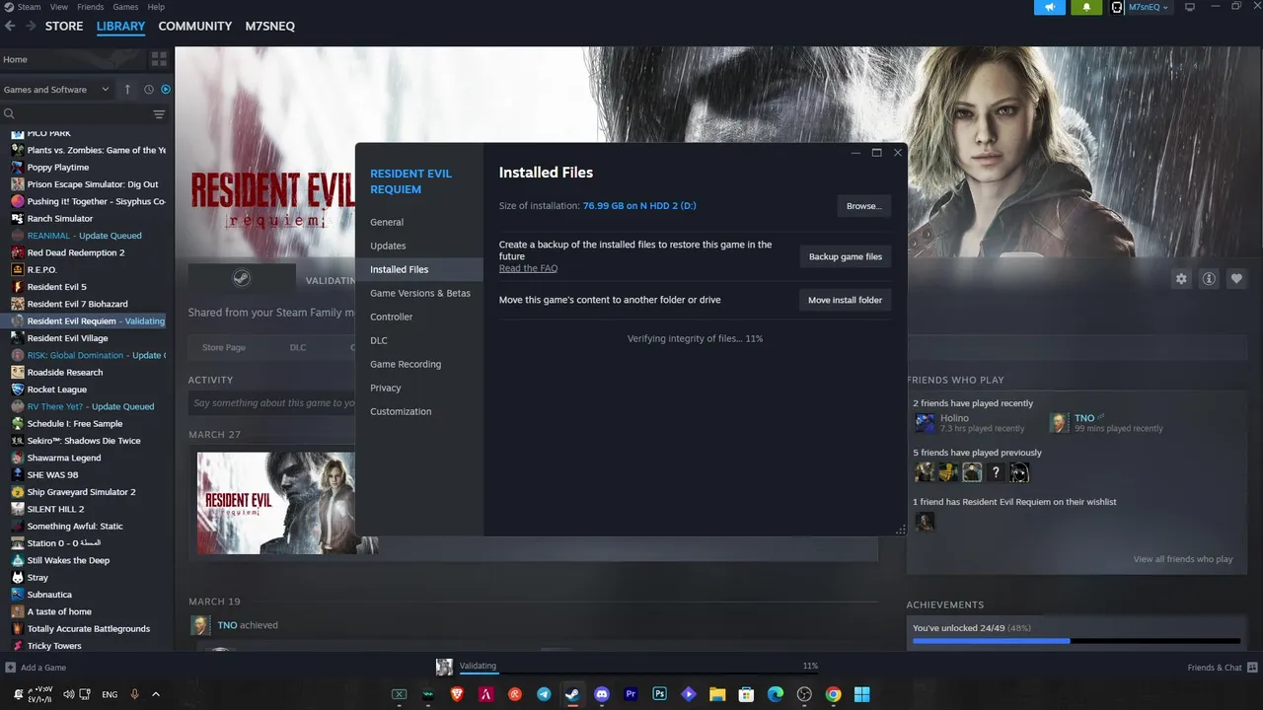1263x710 pixels.
Task: Sort library with the up arrow icon
Action: 127,90
